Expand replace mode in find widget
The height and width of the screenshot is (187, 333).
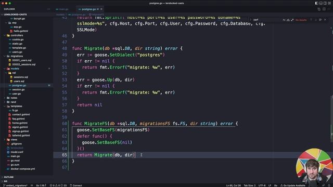click(x=251, y=20)
